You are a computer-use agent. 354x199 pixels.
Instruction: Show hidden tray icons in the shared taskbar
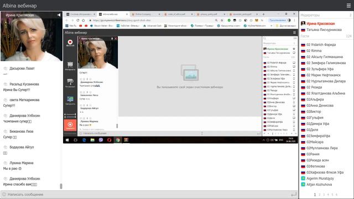tap(263, 140)
